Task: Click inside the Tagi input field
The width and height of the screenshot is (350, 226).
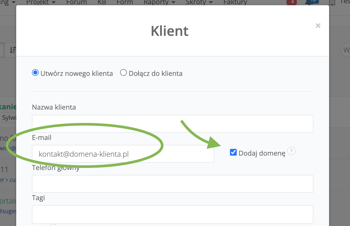Action: (172, 214)
